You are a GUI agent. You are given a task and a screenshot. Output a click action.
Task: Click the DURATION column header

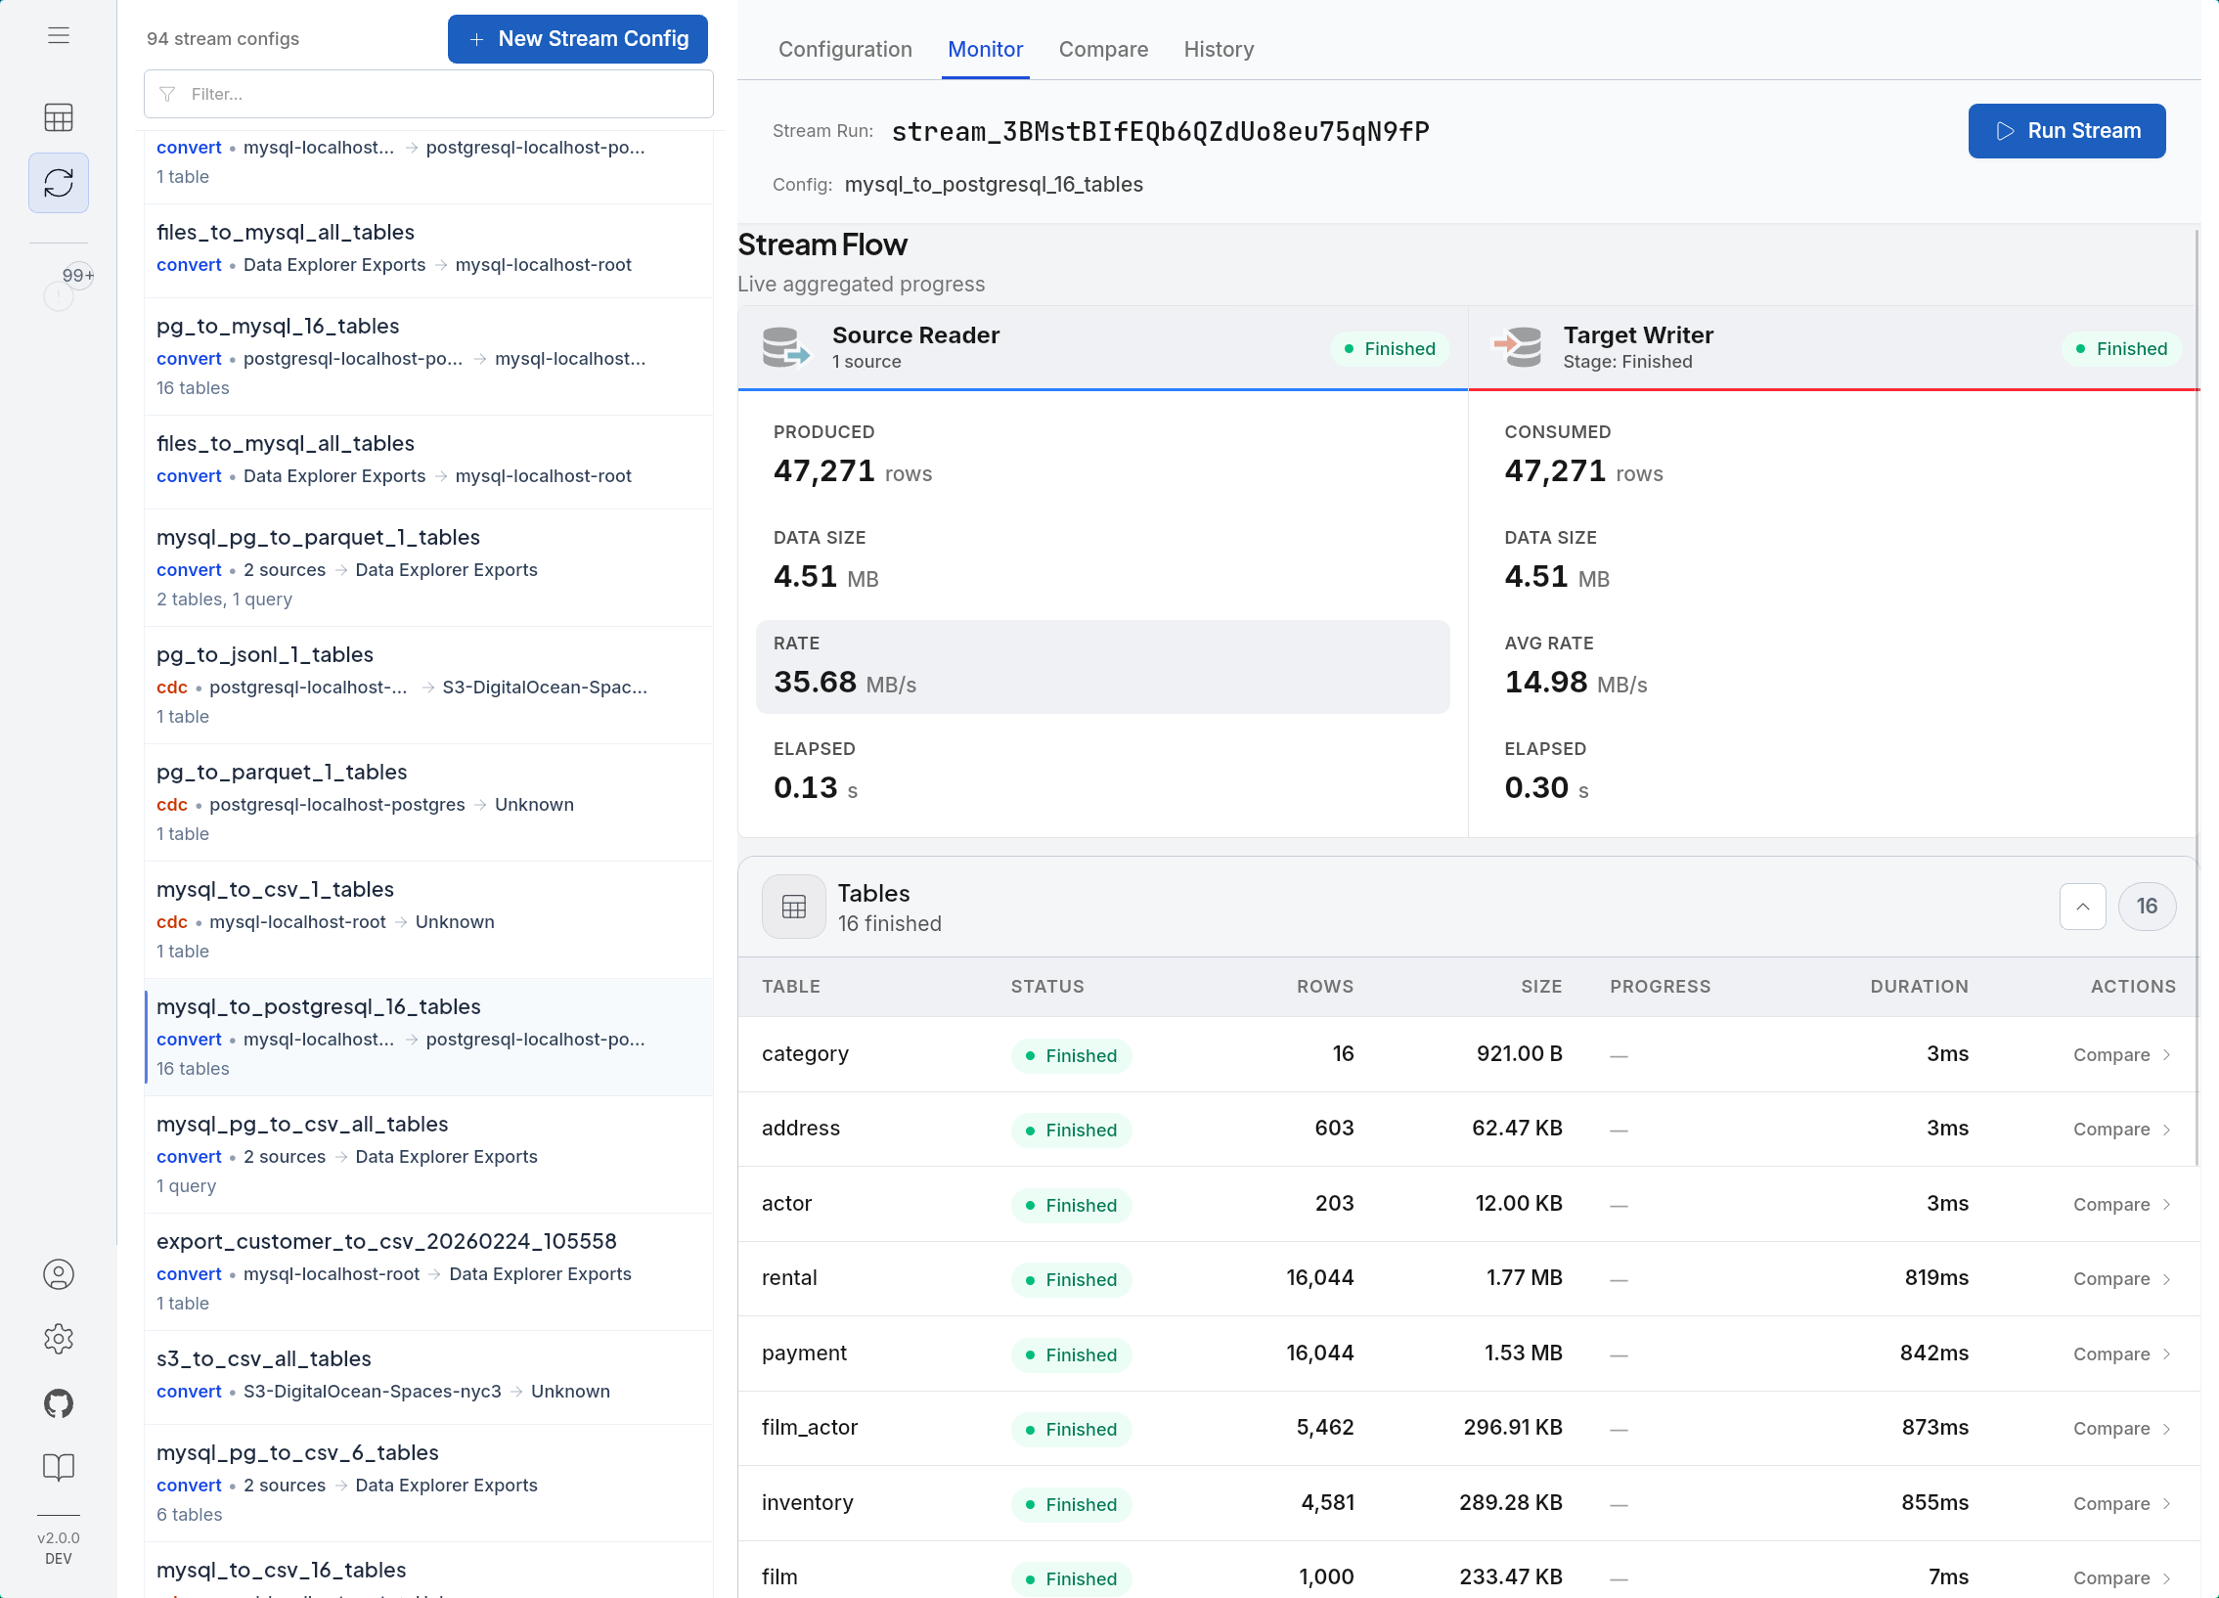1919,987
